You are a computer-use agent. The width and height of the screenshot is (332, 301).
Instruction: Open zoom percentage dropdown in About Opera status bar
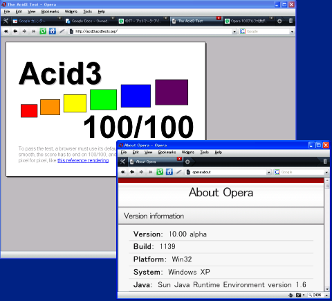click(x=326, y=295)
